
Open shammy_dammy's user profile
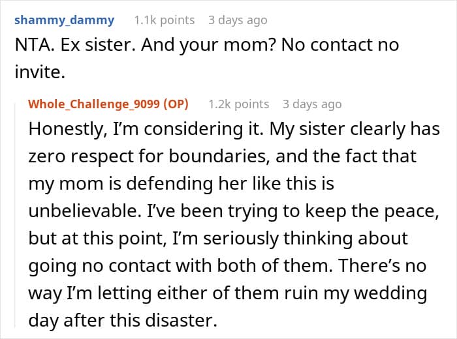coord(65,20)
